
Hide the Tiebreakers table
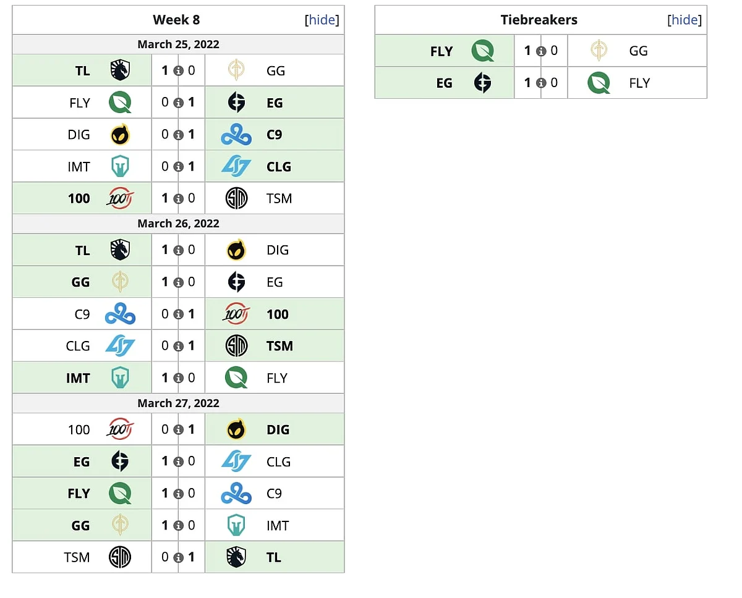tap(684, 20)
